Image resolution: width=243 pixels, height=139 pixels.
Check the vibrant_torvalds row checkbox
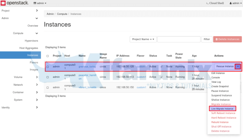[47, 87]
